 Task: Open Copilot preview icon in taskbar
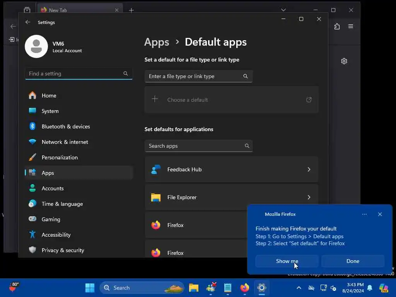(384, 288)
